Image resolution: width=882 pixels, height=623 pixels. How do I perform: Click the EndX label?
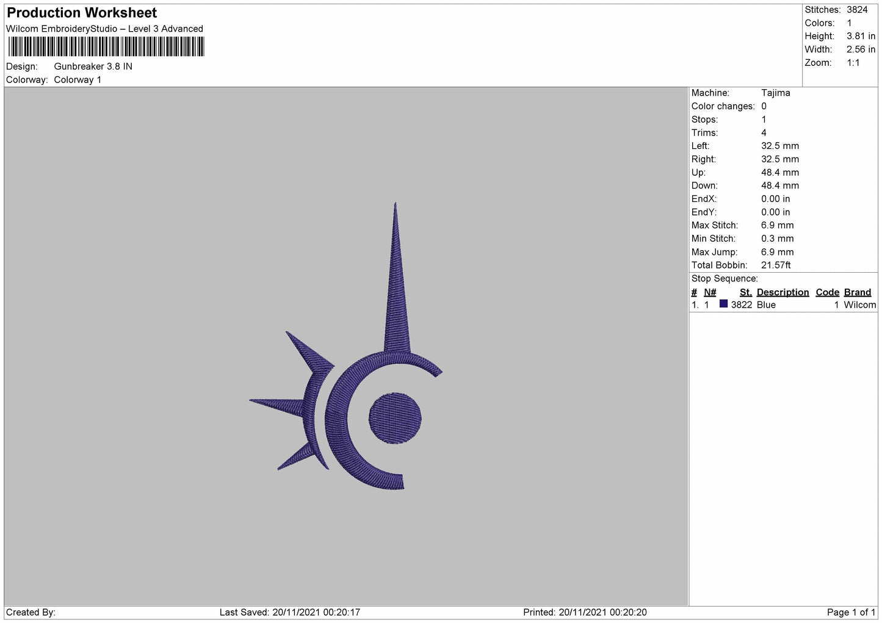click(704, 199)
